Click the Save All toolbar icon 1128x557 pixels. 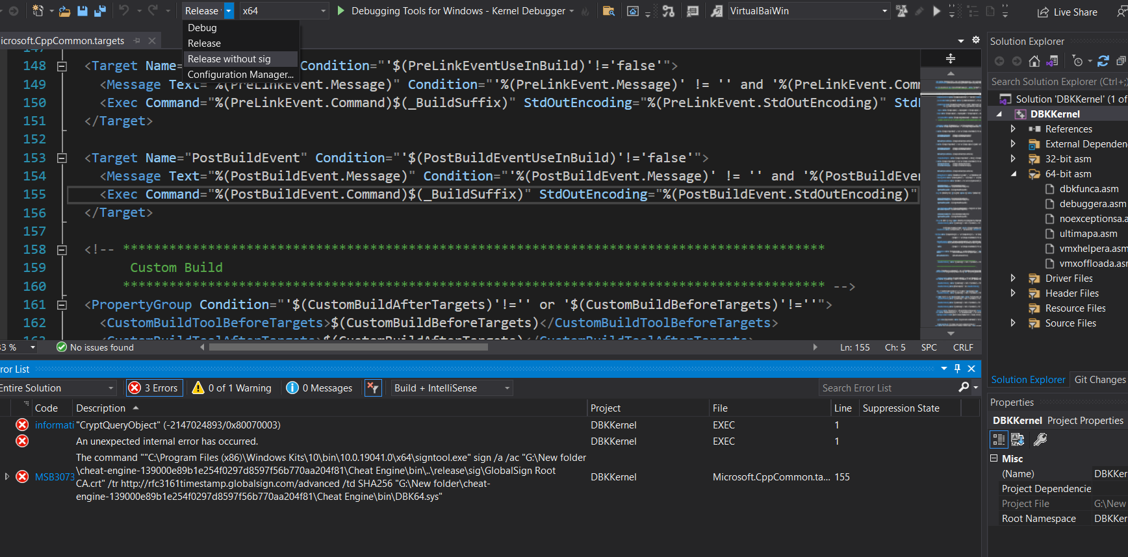click(x=100, y=11)
